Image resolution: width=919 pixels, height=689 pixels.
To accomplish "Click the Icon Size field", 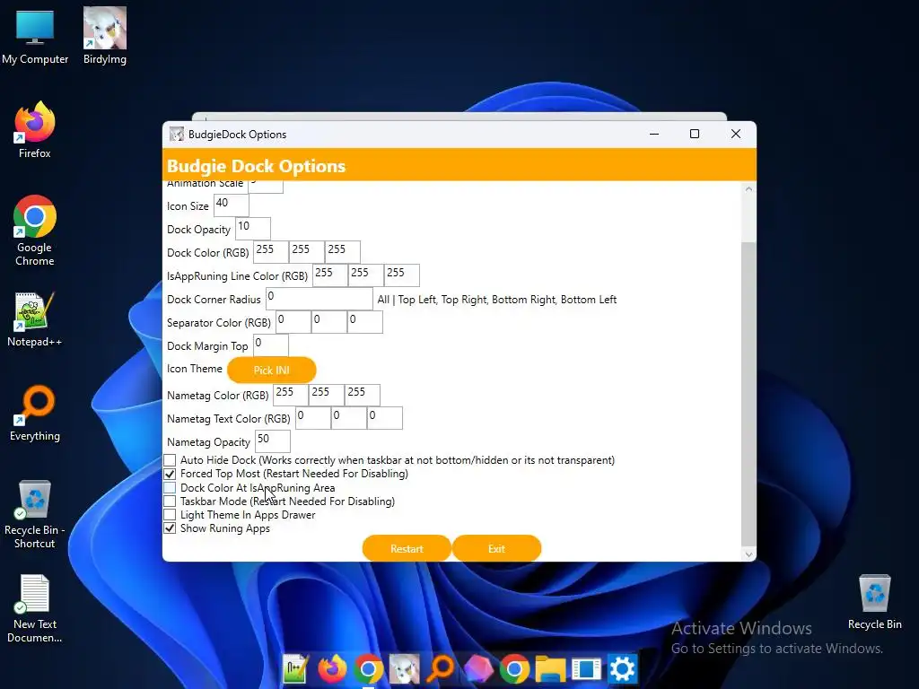I will point(231,205).
